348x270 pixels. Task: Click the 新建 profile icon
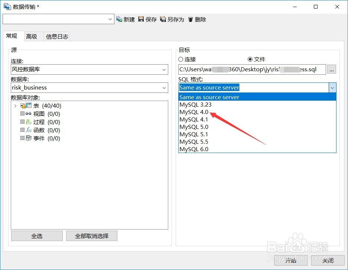click(119, 19)
